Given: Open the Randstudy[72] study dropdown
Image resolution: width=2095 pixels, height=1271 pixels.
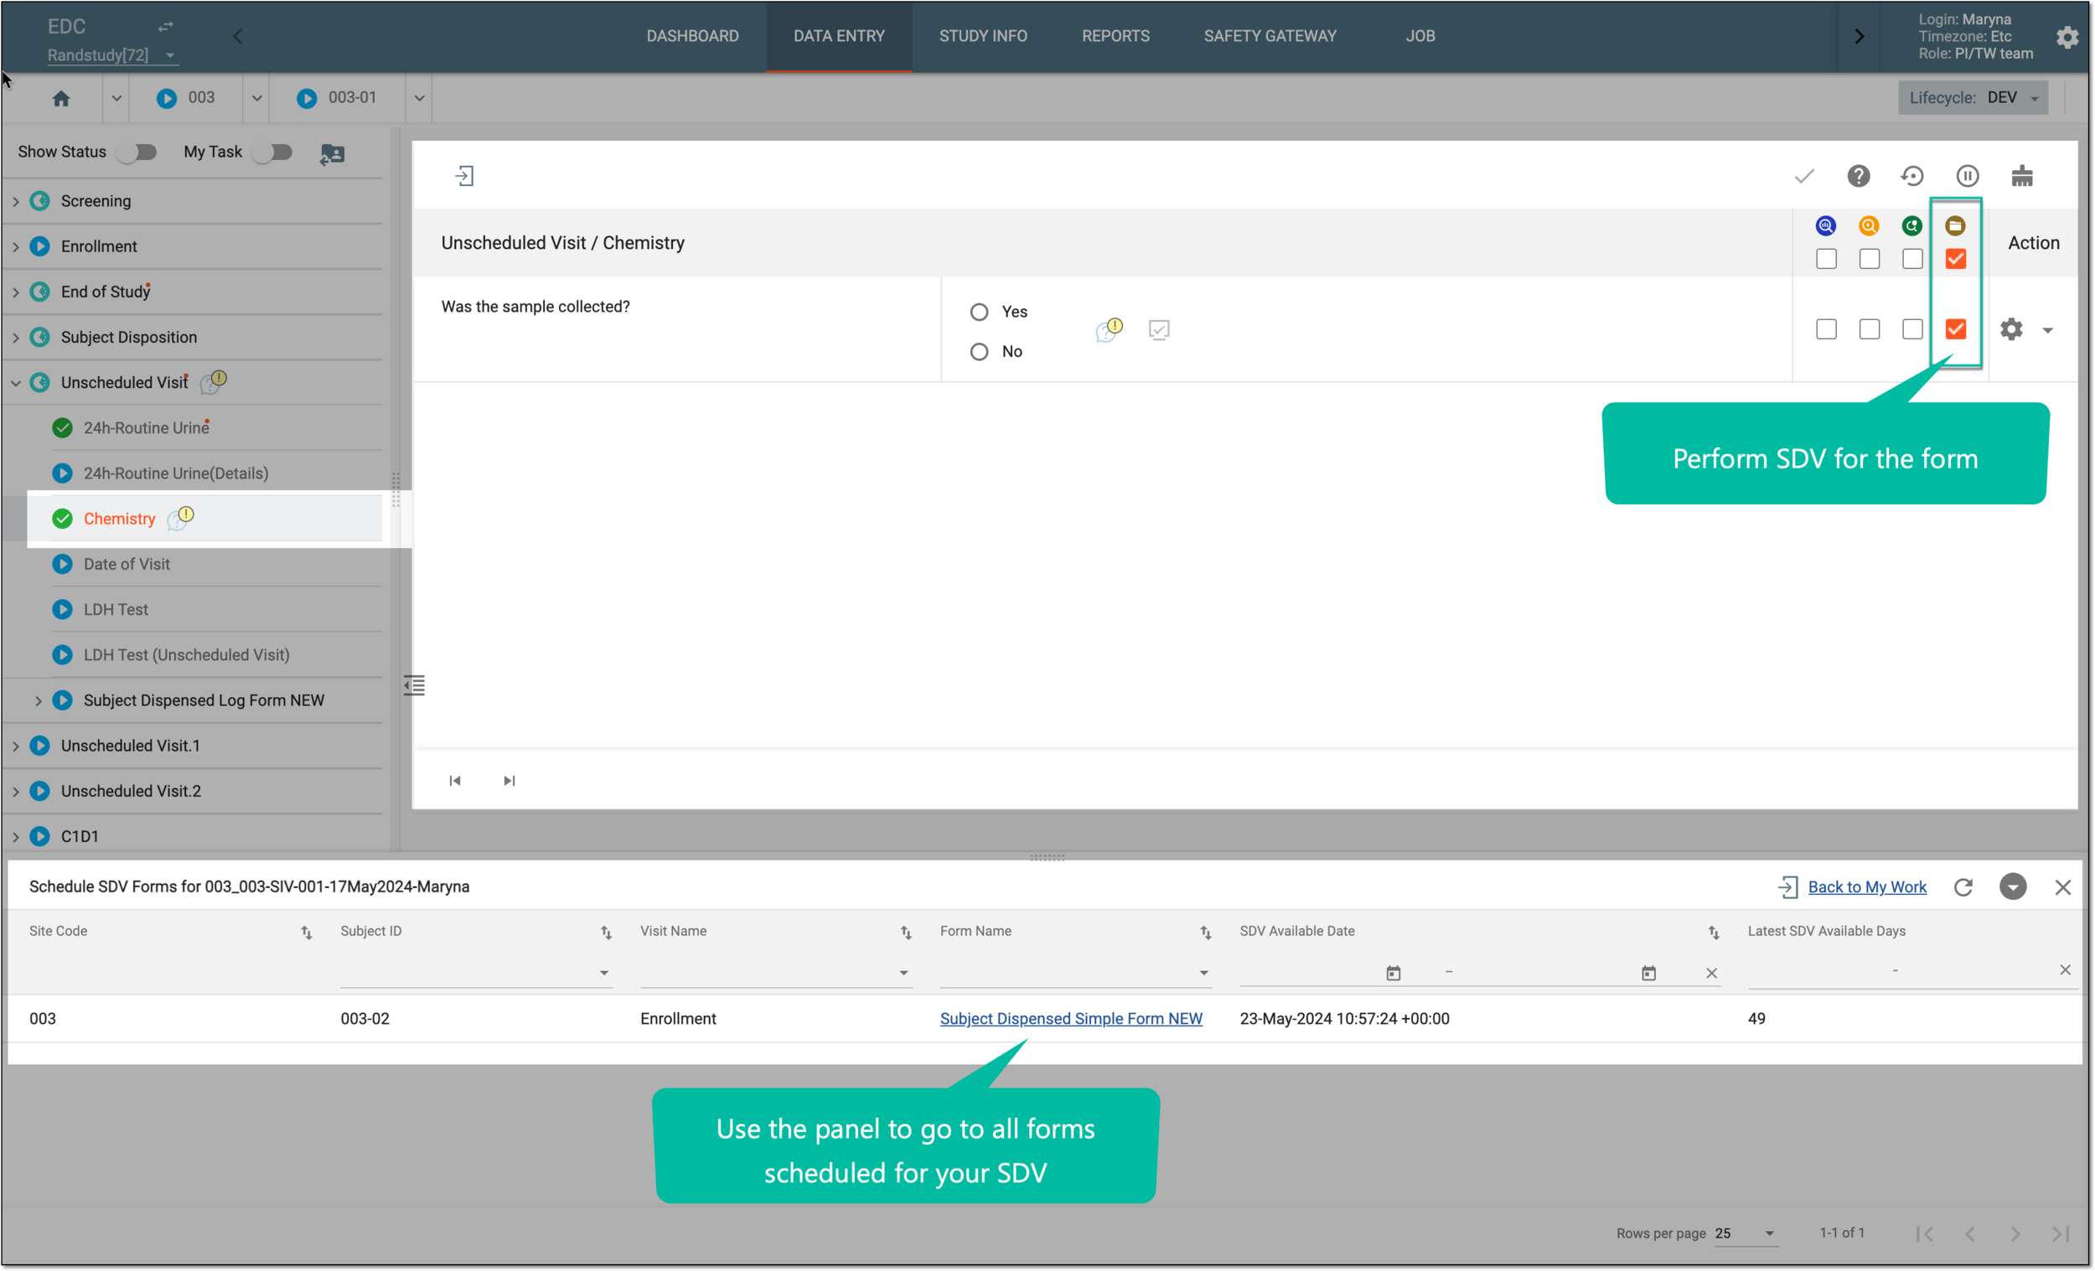Looking at the screenshot, I should point(111,55).
